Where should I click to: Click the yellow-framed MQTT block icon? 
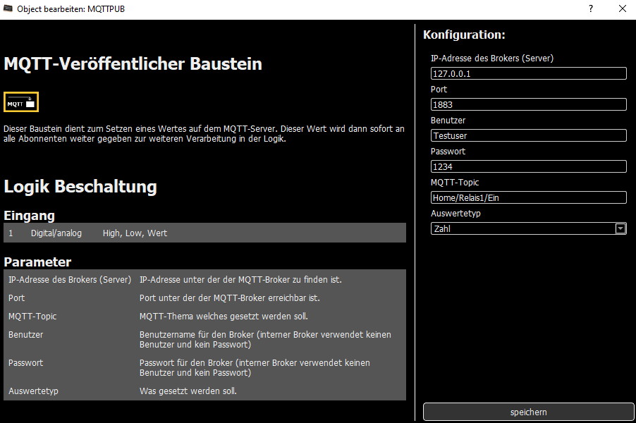(x=21, y=103)
